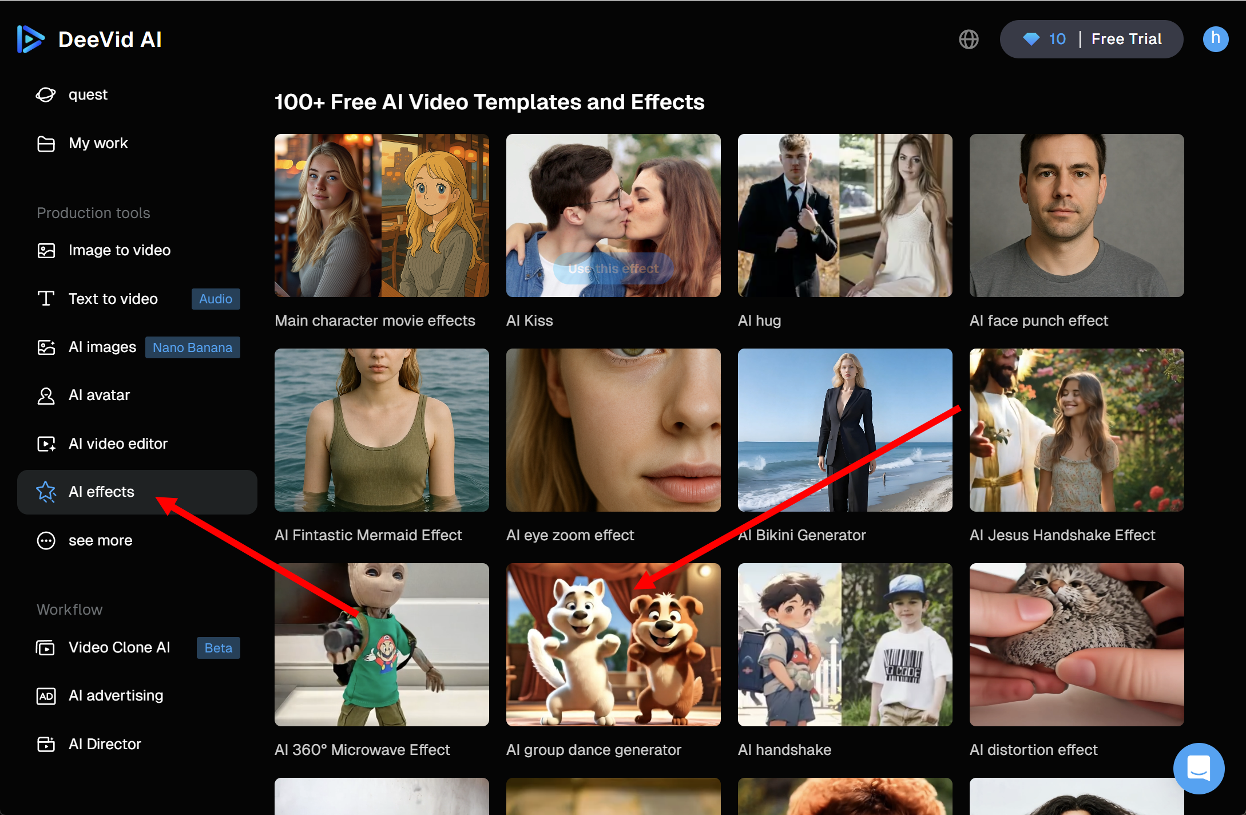Click the Free Trial button
This screenshot has width=1246, height=815.
click(x=1126, y=39)
